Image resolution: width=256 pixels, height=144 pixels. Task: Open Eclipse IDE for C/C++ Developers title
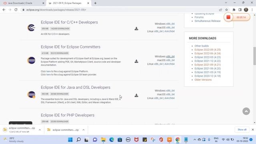[x=69, y=22]
